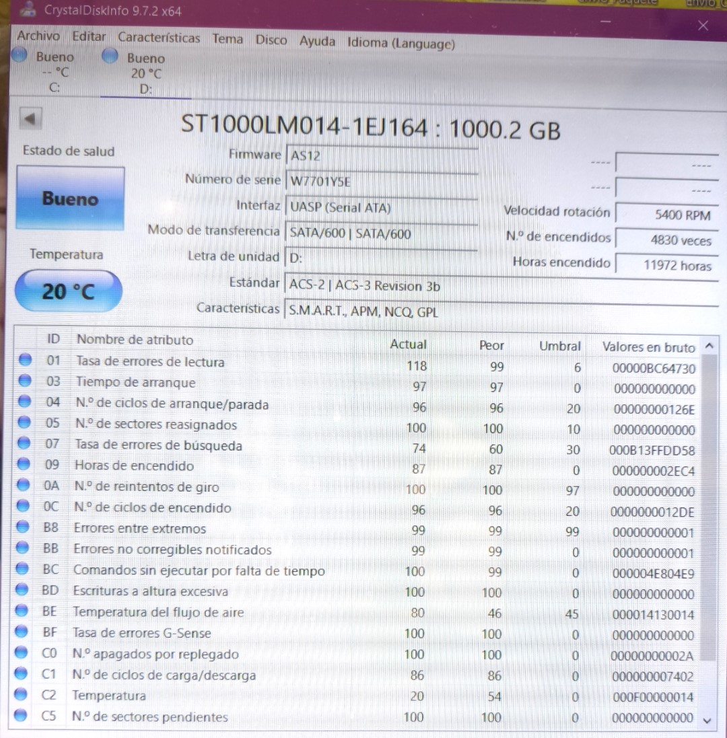Image resolution: width=727 pixels, height=738 pixels.
Task: Open the Tema menu
Action: [228, 39]
